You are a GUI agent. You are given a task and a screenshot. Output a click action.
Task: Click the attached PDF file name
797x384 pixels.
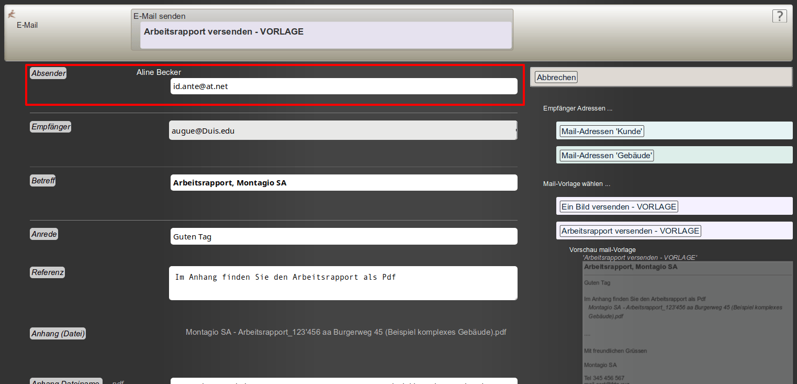[x=346, y=332]
